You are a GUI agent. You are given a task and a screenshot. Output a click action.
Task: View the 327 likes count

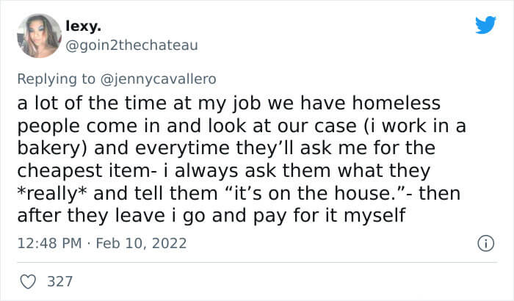(x=59, y=282)
